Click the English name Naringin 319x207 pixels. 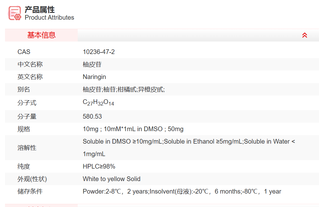pos(94,77)
